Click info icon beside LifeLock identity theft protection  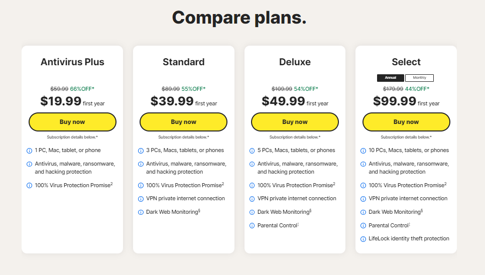coord(363,239)
